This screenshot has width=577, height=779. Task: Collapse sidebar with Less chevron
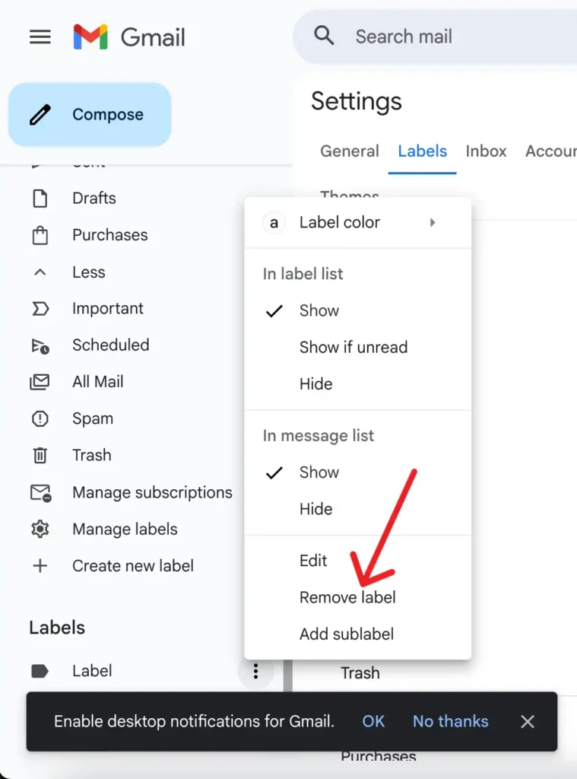click(40, 272)
